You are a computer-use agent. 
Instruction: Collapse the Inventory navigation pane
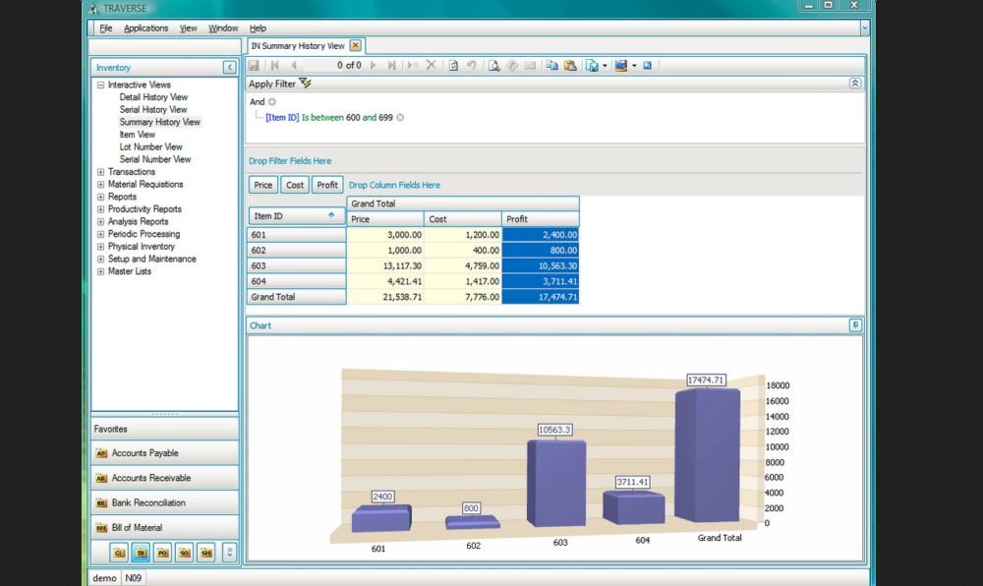(230, 67)
